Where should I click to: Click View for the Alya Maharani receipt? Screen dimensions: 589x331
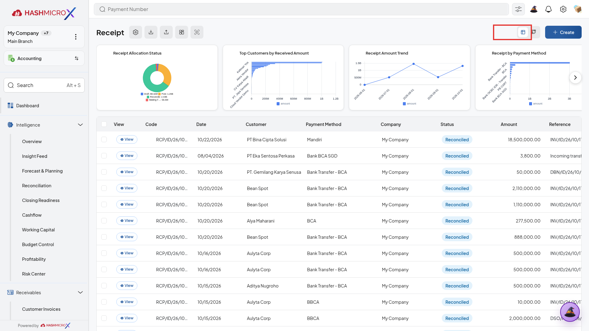127,221
